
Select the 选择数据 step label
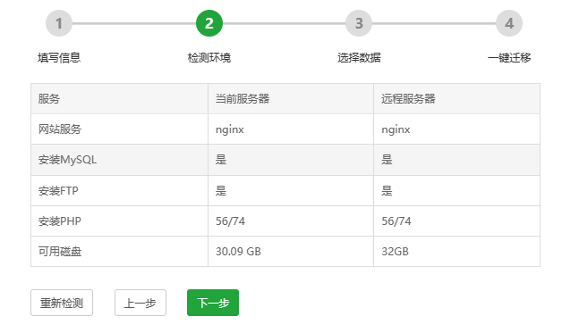(359, 58)
